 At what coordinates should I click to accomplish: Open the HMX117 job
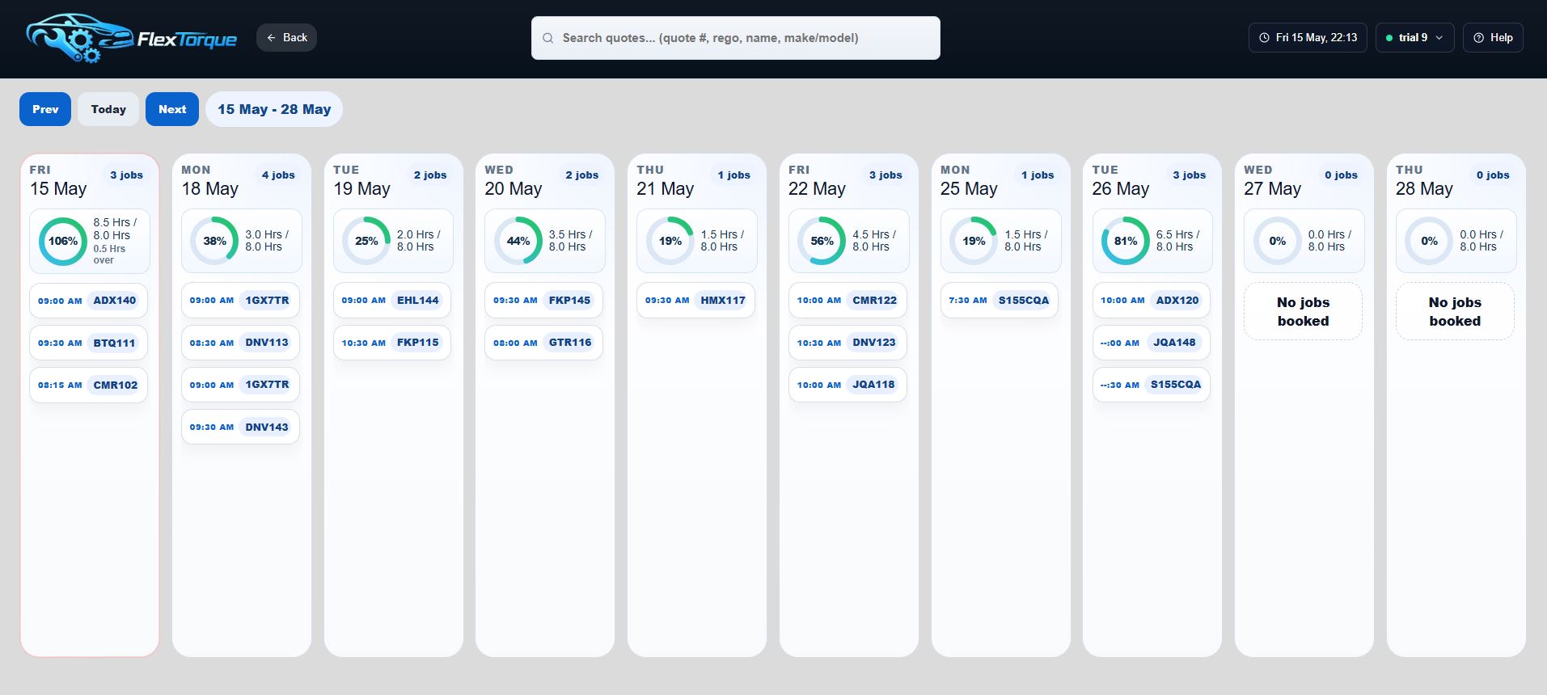(695, 301)
